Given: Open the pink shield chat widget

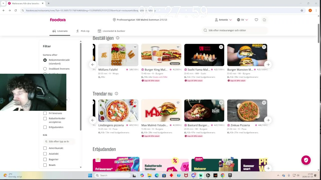Looking at the screenshot, I should (306, 160).
